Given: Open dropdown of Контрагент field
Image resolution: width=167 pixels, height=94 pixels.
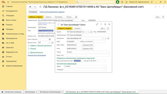Looking at the screenshot, I should coord(103,38).
